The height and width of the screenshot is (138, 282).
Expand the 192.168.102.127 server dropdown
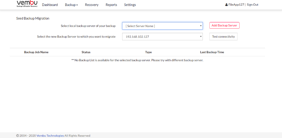pyautogui.click(x=162, y=37)
